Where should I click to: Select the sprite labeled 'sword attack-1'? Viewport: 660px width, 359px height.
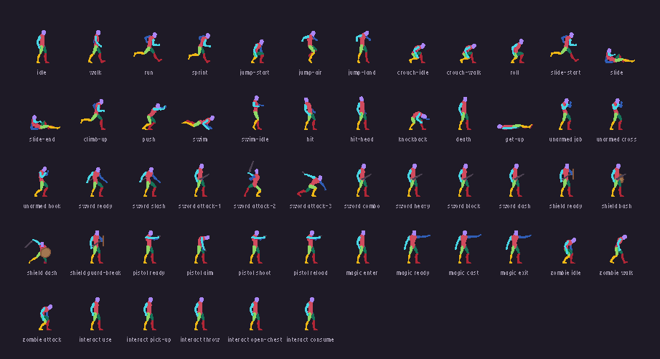tap(201, 180)
